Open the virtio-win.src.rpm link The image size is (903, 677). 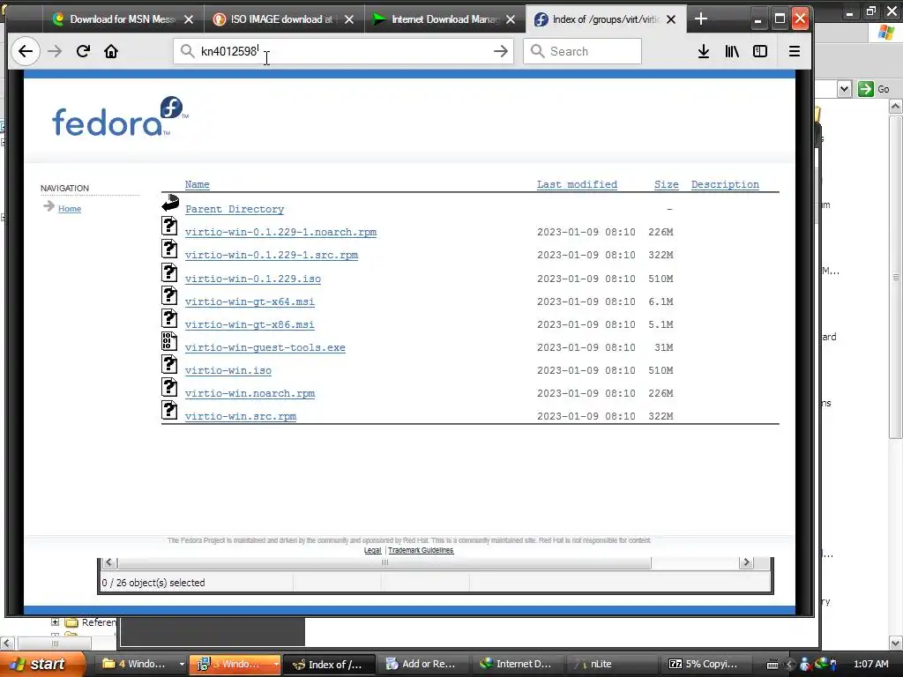[240, 416]
